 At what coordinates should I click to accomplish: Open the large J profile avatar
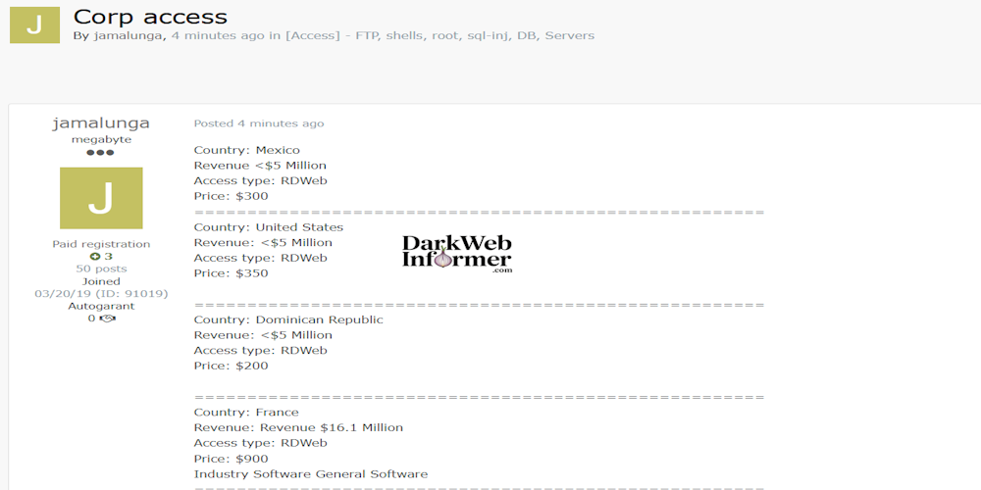(101, 198)
